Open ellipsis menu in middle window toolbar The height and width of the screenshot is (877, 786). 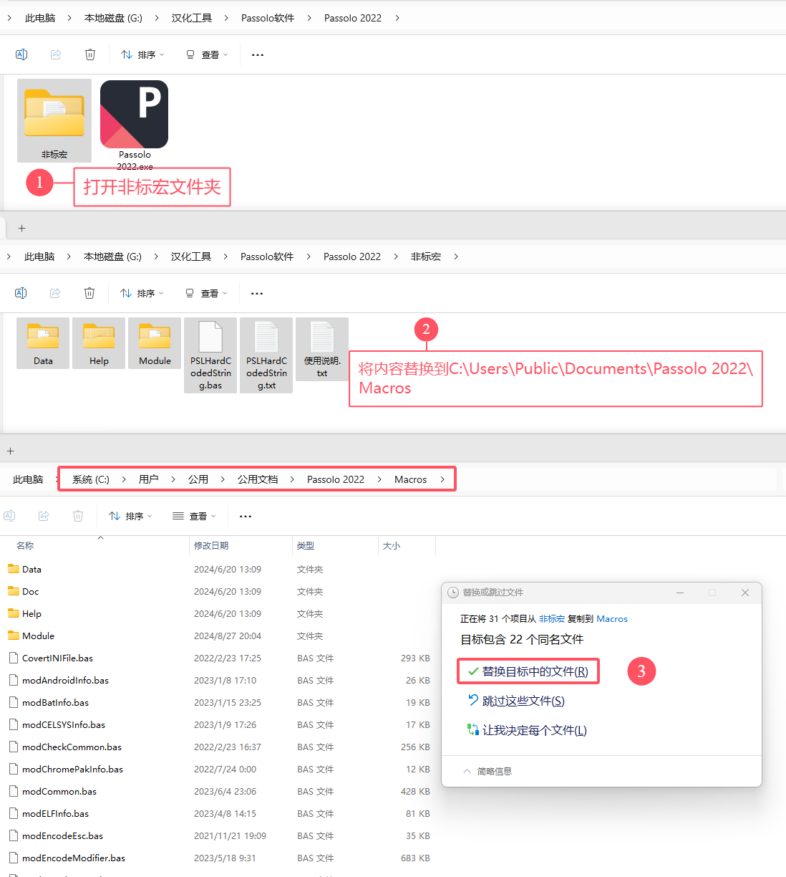click(257, 293)
